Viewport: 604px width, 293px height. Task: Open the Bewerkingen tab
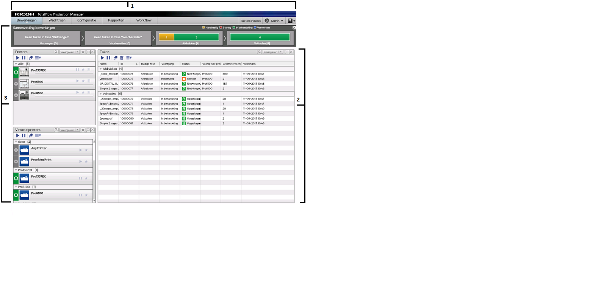point(27,20)
